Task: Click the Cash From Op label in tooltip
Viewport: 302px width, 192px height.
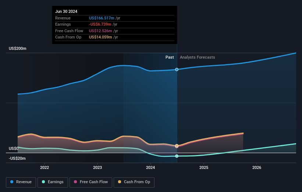Action: click(x=68, y=37)
